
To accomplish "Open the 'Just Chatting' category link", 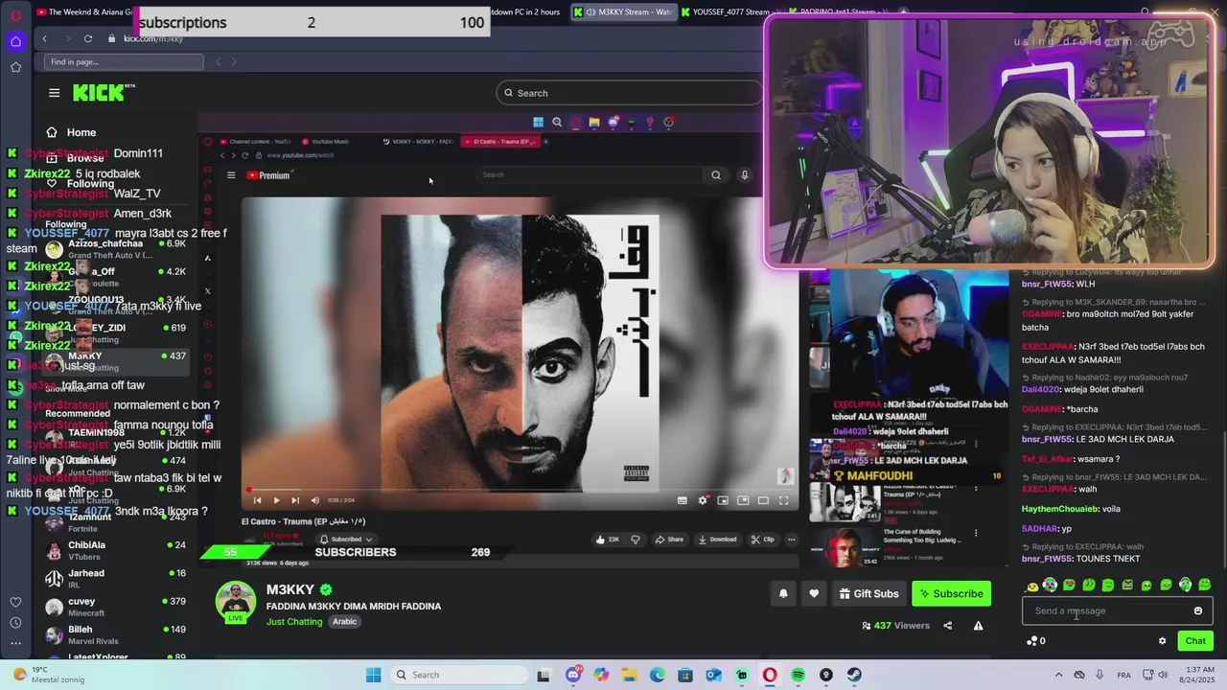I will coord(294,622).
